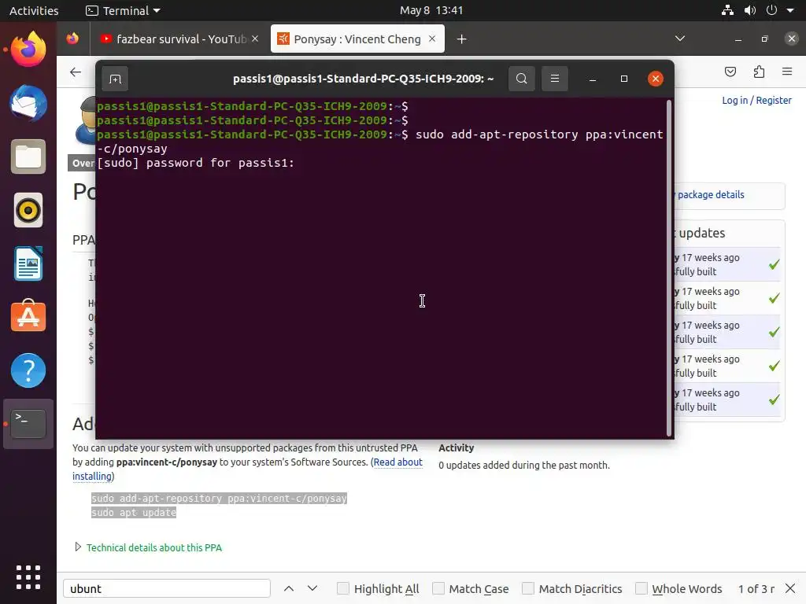Click the find bar search field
This screenshot has width=806, height=604.
point(167,588)
